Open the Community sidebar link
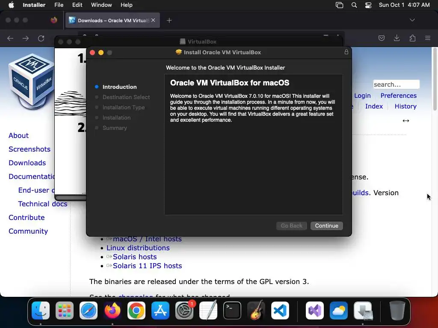438x328 pixels. pos(28,231)
